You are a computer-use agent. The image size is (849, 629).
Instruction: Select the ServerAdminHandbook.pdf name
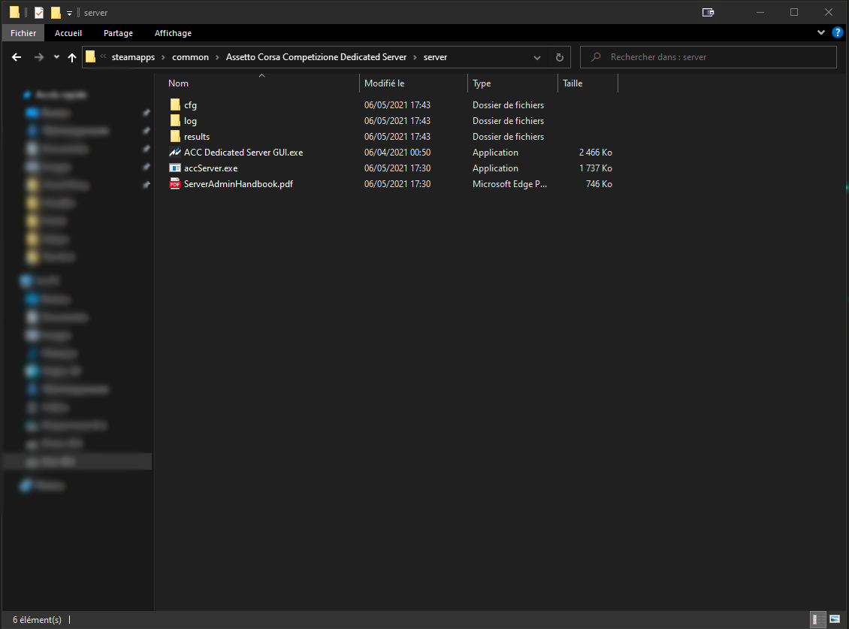[238, 183]
